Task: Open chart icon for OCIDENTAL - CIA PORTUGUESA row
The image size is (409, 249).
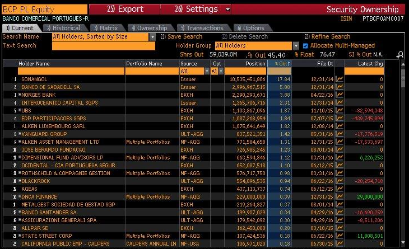Action: 340,165
